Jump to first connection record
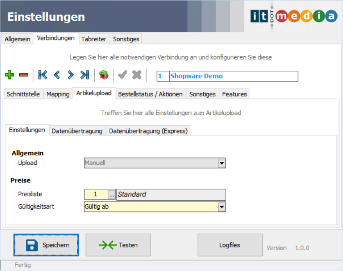 [x=43, y=75]
